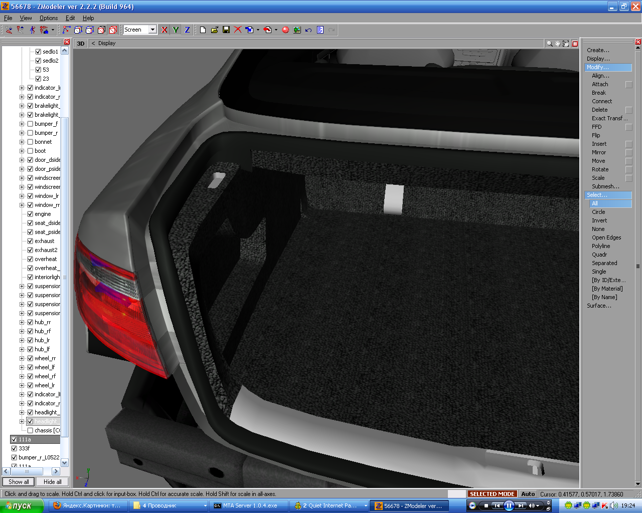The height and width of the screenshot is (513, 642).
Task: Click the import icon with blue arrow
Action: tap(250, 30)
